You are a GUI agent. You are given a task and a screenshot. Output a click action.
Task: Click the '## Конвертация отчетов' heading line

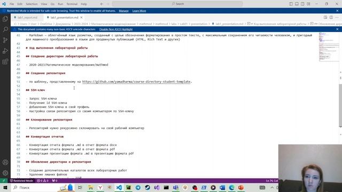pyautogui.click(x=45, y=137)
